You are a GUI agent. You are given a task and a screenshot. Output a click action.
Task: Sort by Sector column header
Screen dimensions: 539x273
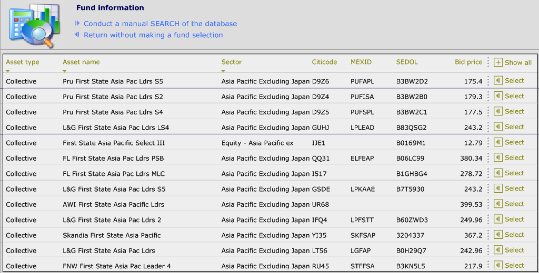[x=232, y=62]
